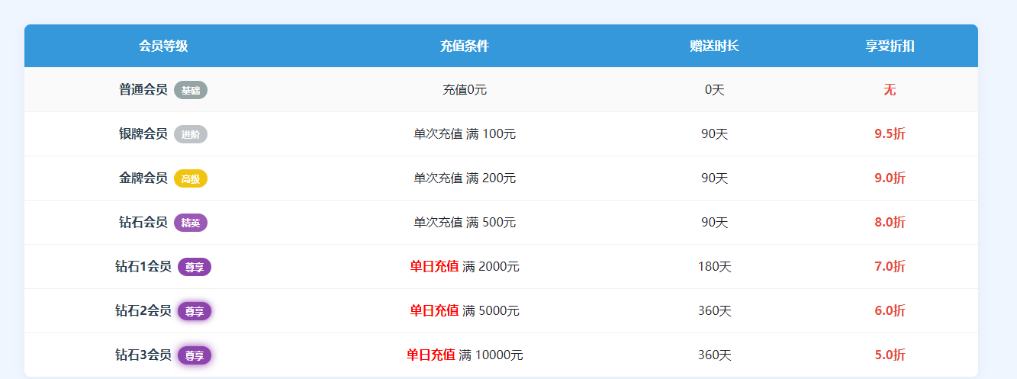The width and height of the screenshot is (1017, 379).
Task: Click the 单次充值 满 500元 condition
Action: coord(465,223)
